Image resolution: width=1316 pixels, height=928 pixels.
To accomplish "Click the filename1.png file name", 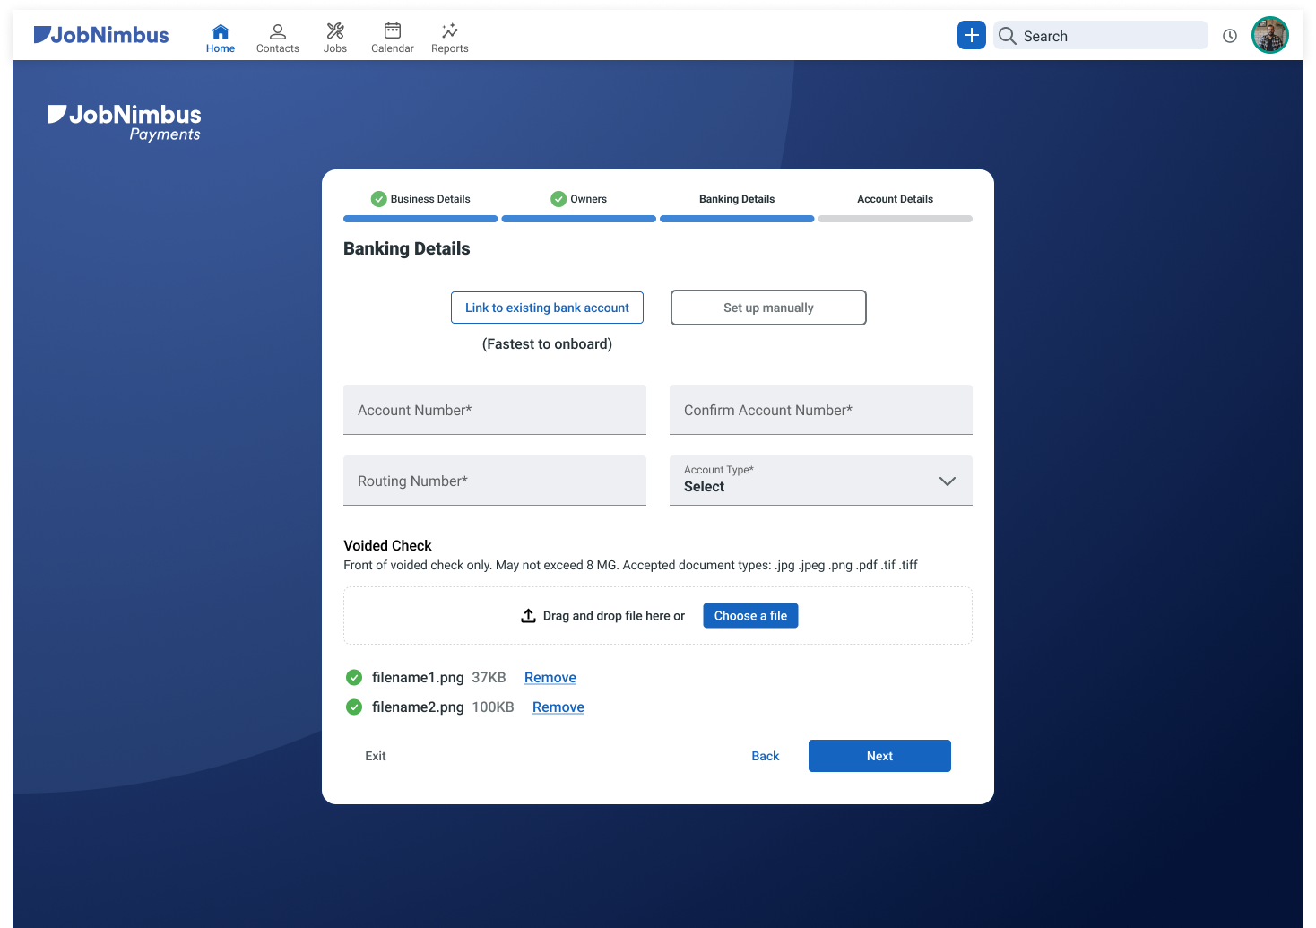I will click(x=418, y=678).
